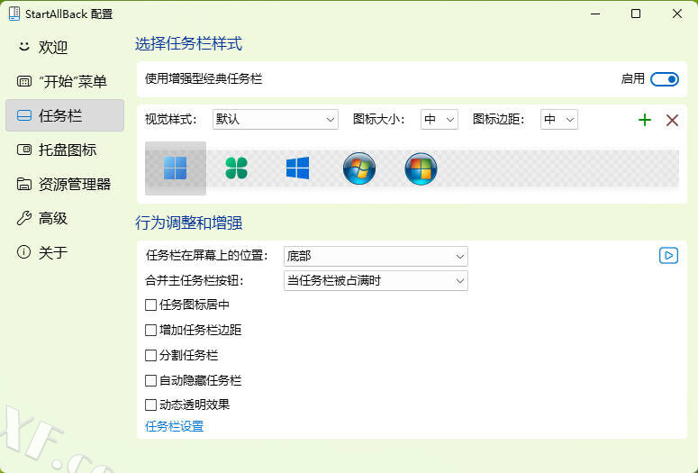Open the 任务栏设置 link
This screenshot has height=473, width=698.
click(174, 426)
